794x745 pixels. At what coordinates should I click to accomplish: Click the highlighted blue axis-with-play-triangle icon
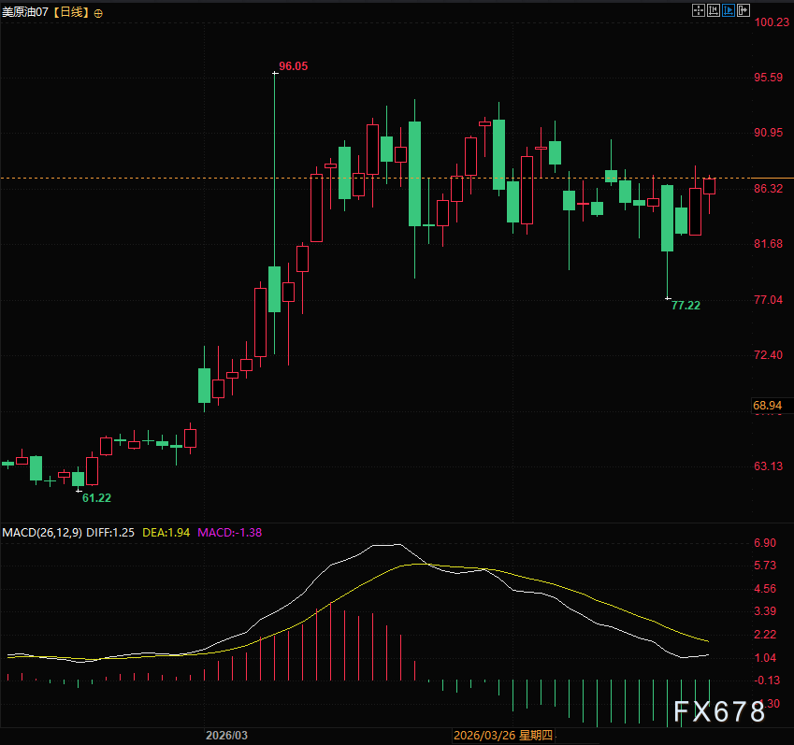729,10
